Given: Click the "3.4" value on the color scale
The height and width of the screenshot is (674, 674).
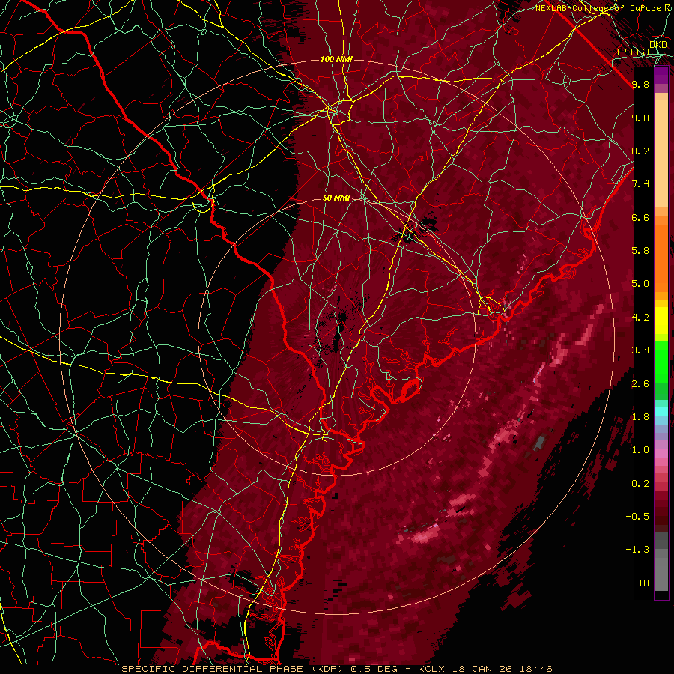Looking at the screenshot, I should 640,350.
